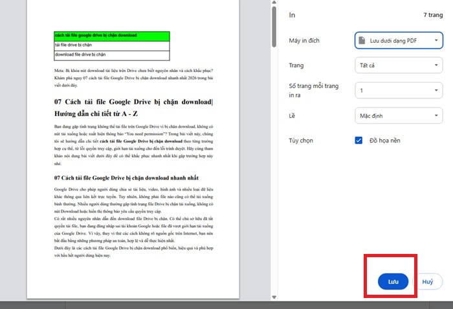Click the blue Lưu button

393,282
